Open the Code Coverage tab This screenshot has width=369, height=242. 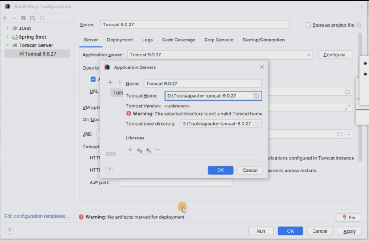179,40
